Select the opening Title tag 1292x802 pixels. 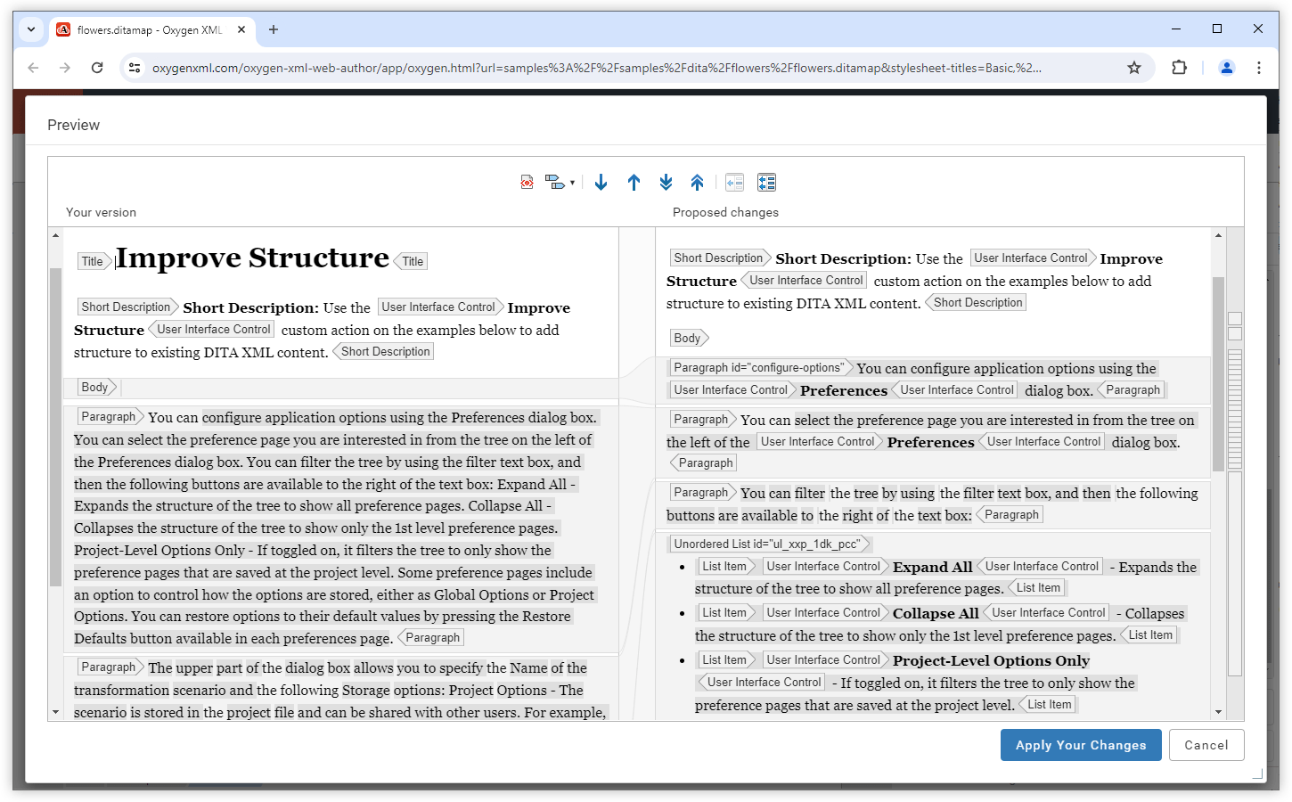(94, 261)
